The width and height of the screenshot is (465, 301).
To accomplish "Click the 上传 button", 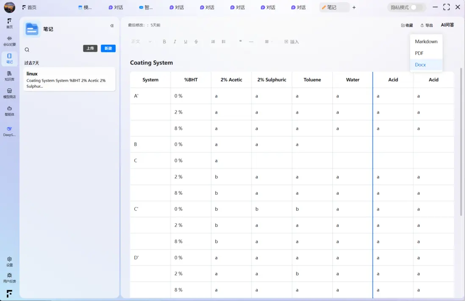I will click(x=90, y=48).
